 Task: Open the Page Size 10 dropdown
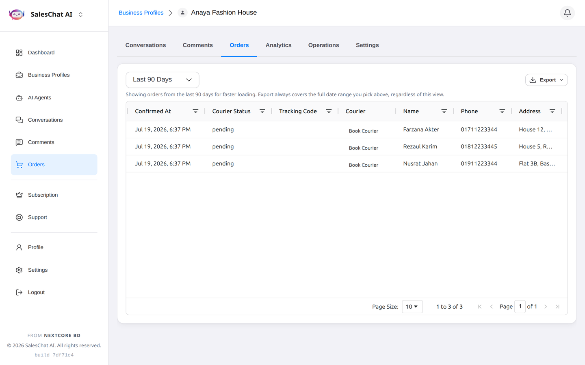coord(412,307)
